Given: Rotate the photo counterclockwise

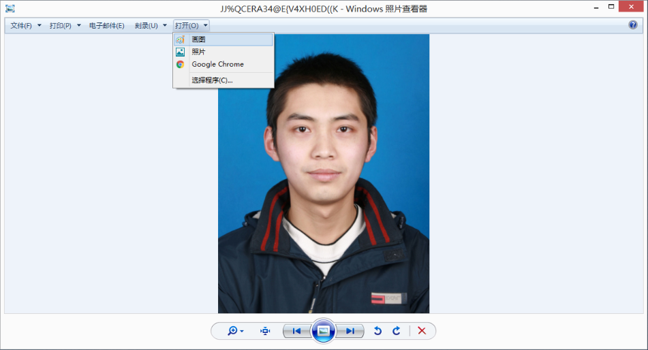Looking at the screenshot, I should click(377, 331).
